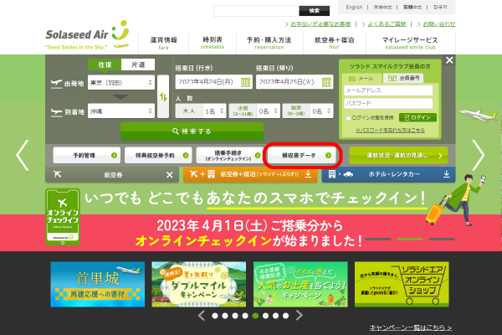502x335 pixels.
Task: Expand 航空券+宿泊 tab download arrow
Action: coord(308,174)
